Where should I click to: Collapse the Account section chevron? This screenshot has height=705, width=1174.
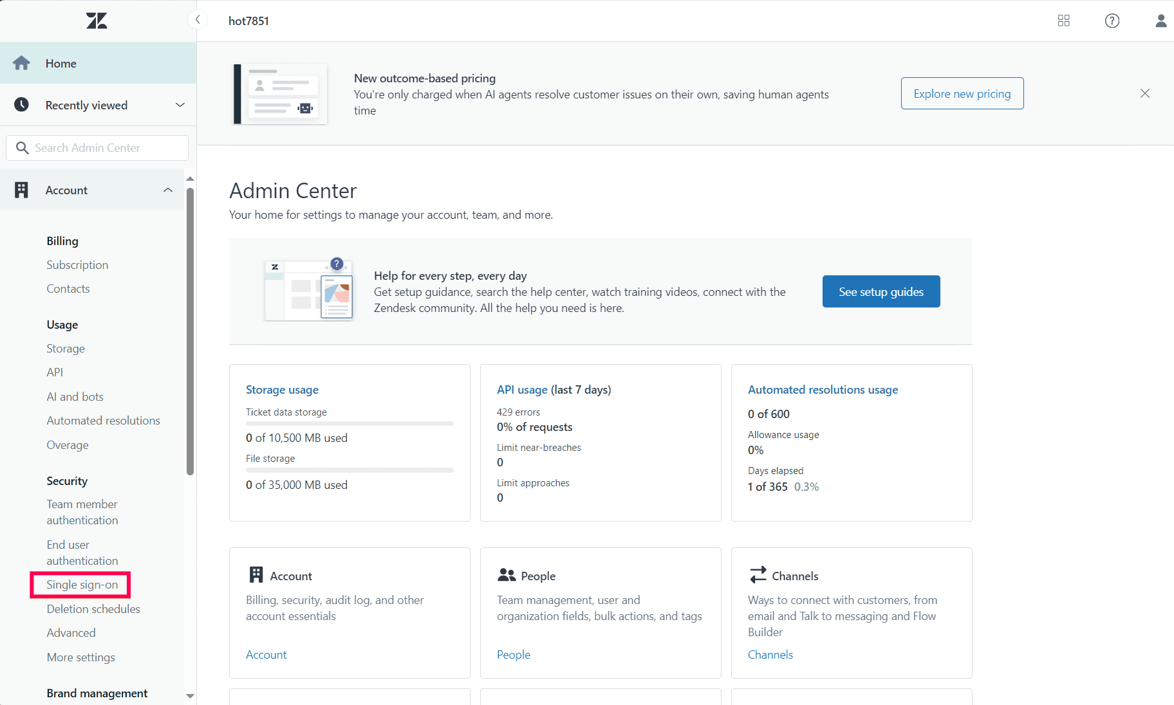click(x=168, y=190)
